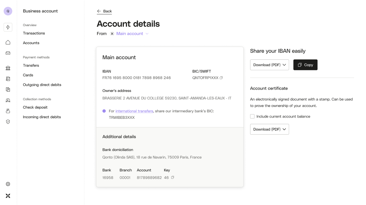Follow the international transfers link

[134, 111]
